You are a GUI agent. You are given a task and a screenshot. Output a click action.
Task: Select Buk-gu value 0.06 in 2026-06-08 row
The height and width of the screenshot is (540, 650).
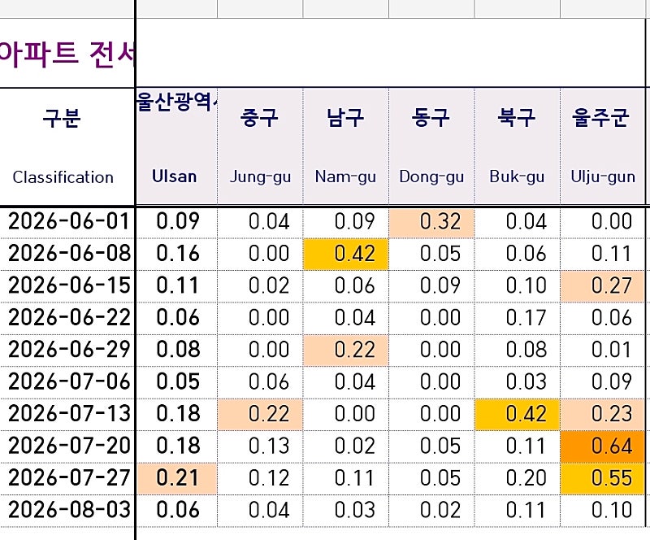518,254
